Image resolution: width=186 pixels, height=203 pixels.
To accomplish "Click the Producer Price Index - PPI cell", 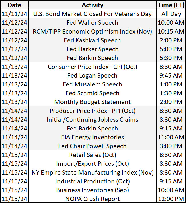I will tap(92, 111).
